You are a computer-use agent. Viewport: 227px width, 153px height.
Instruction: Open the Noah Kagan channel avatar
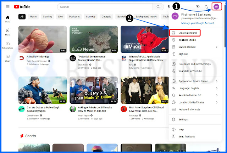click(73, 109)
